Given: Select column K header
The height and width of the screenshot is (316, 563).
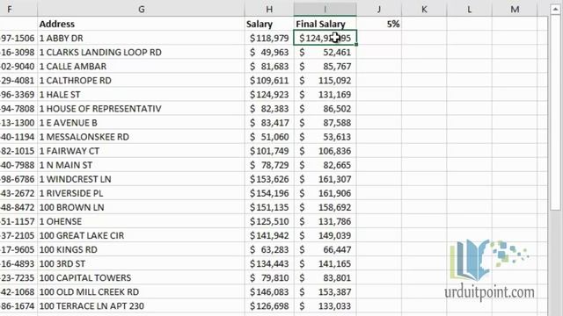Looking at the screenshot, I should (x=424, y=9).
